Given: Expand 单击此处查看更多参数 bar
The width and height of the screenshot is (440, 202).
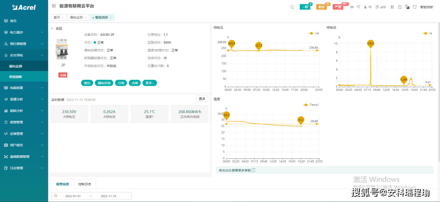Looking at the screenshot, I should point(325,170).
